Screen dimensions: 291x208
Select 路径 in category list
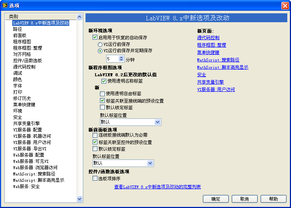click(18, 29)
